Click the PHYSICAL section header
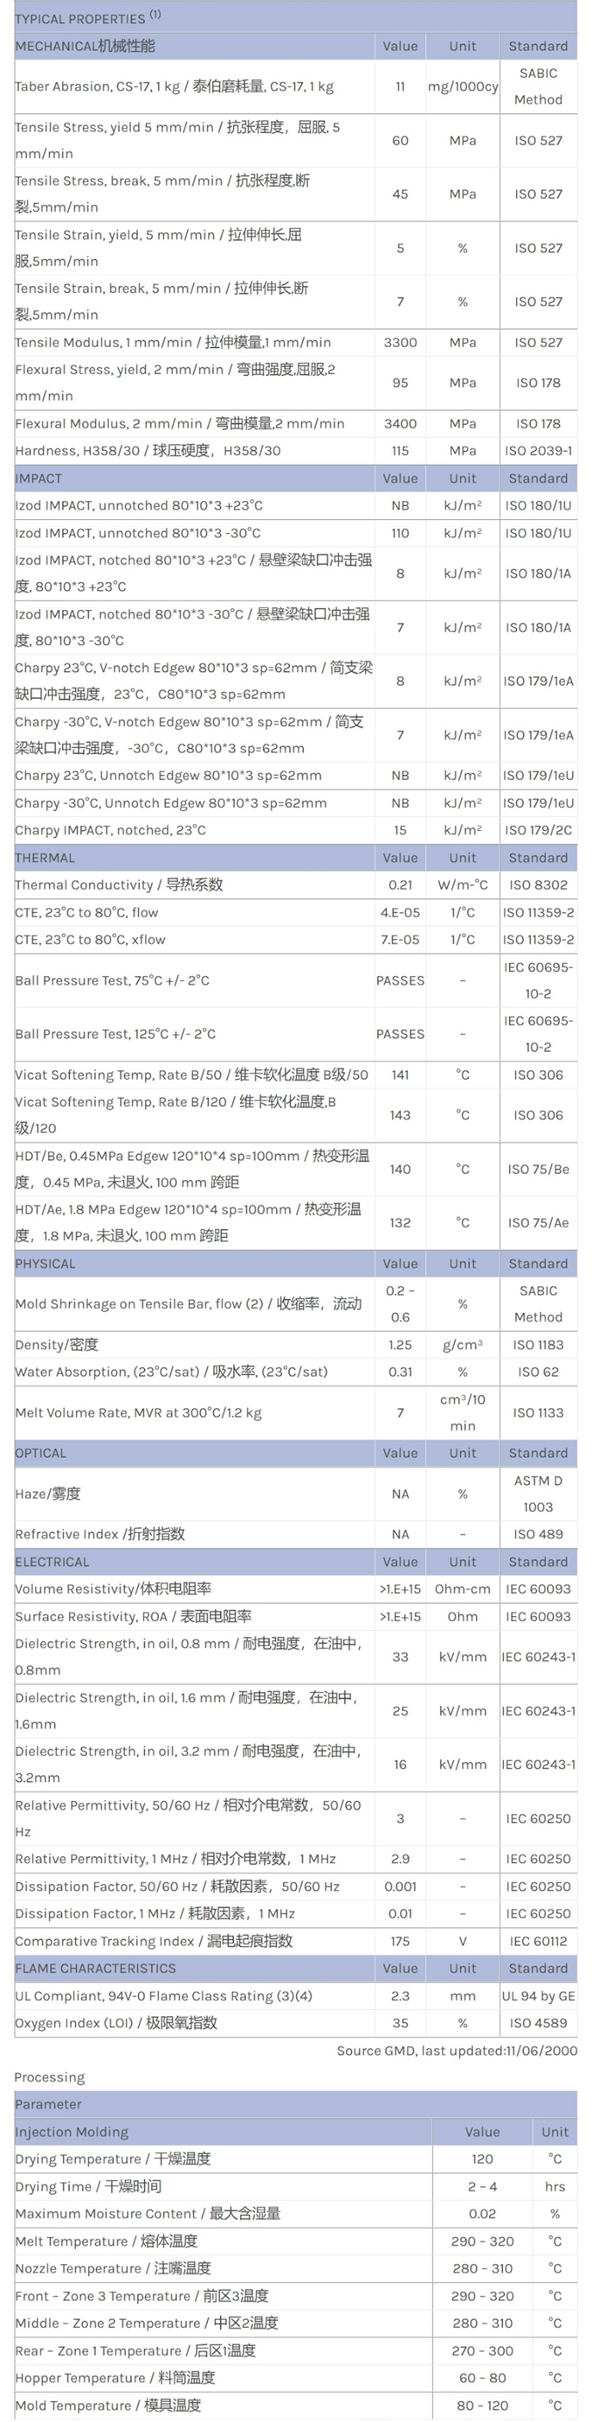 pyautogui.click(x=45, y=1264)
